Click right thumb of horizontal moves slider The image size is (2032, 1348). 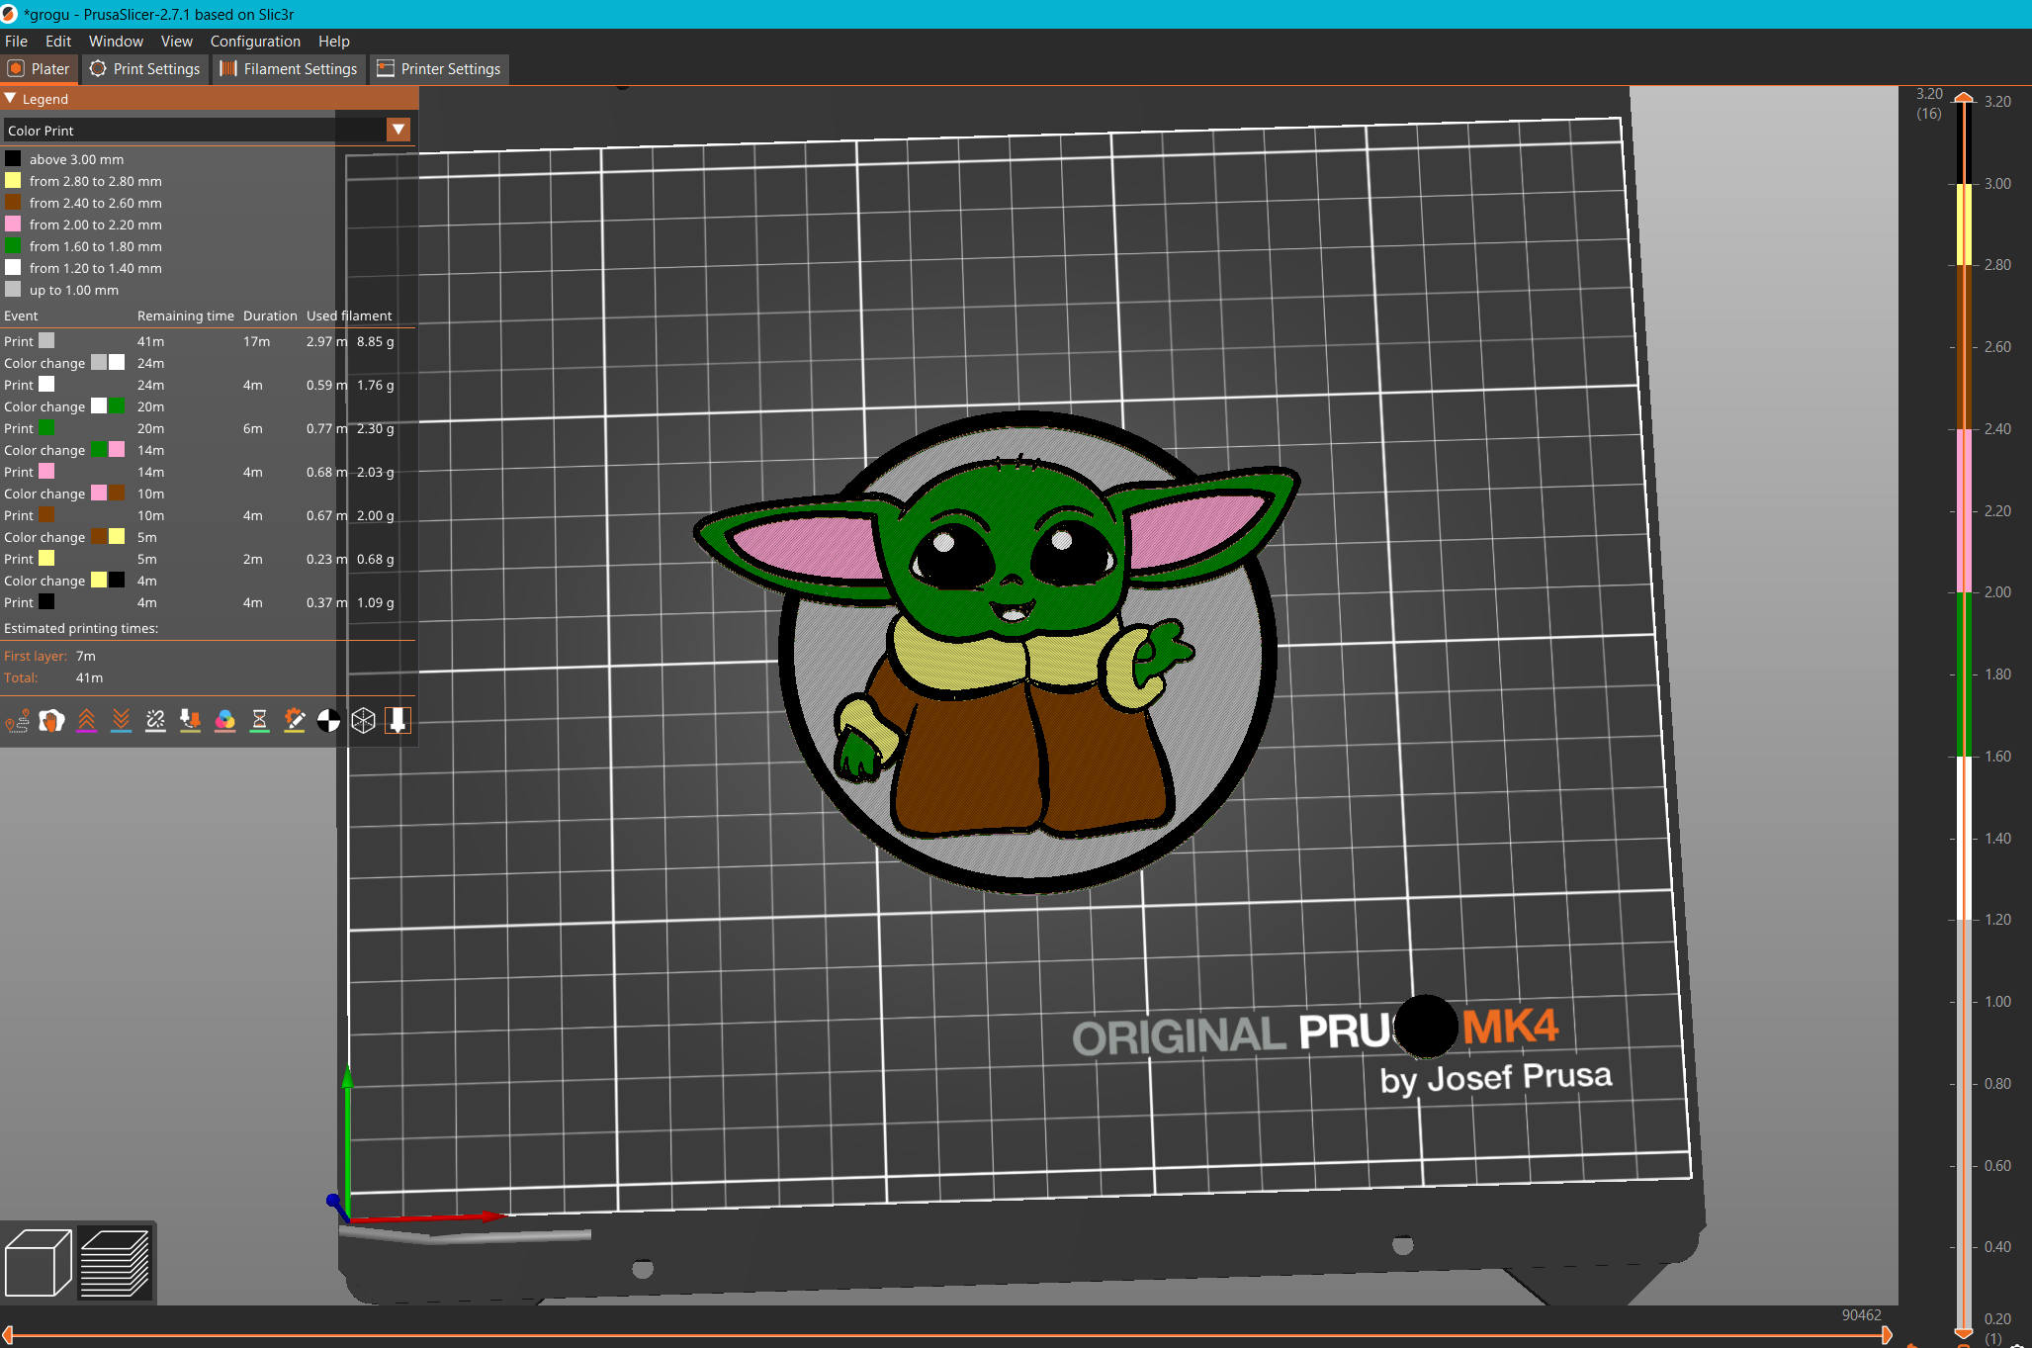pyautogui.click(x=1887, y=1335)
